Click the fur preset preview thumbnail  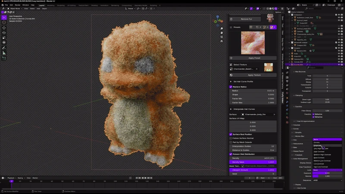[x=253, y=43]
